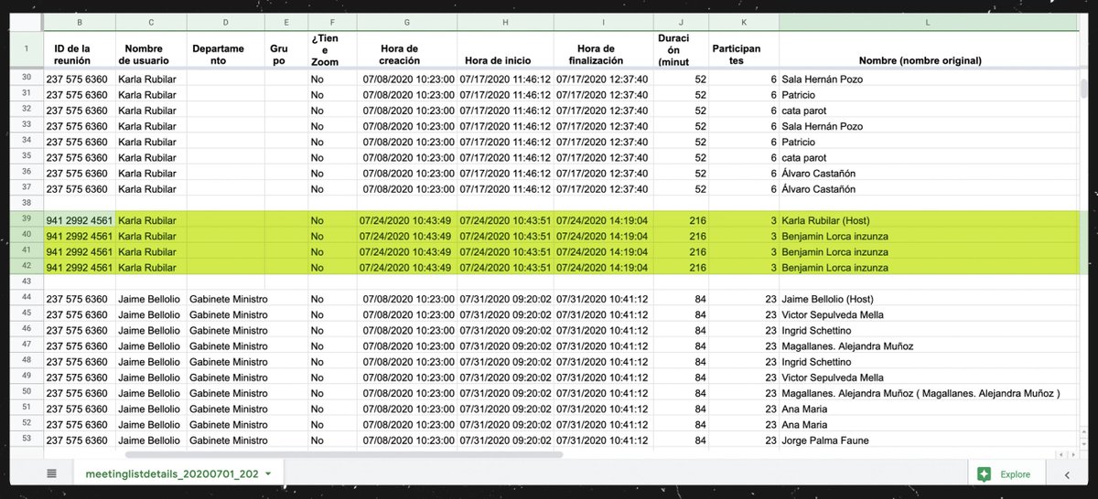Select column H header
Viewport: 1098px width, 499px height.
click(504, 21)
